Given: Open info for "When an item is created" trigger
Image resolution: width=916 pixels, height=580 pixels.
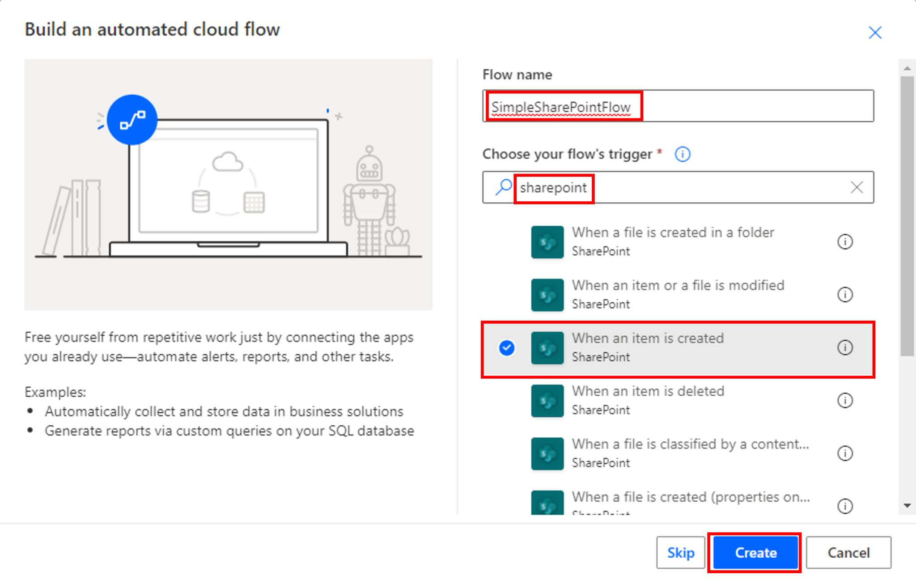Looking at the screenshot, I should tap(845, 347).
